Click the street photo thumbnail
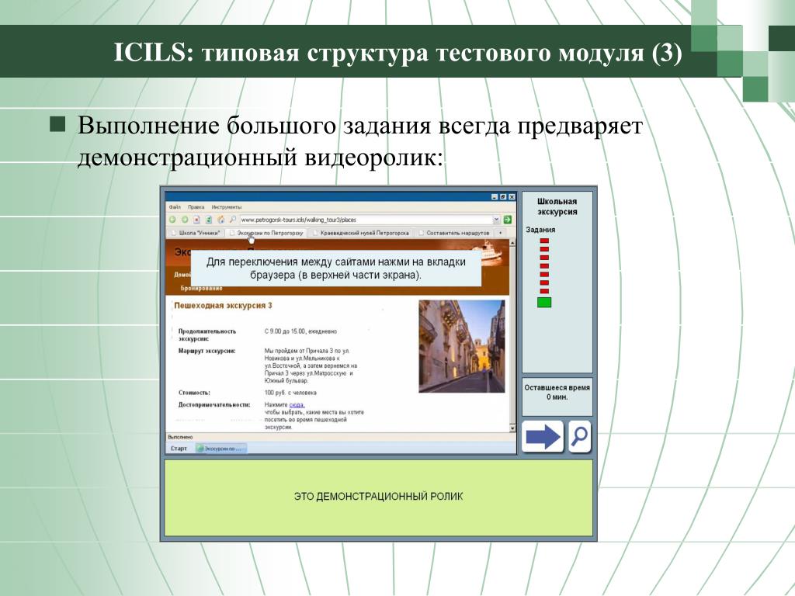This screenshot has height=596, width=795. click(x=461, y=346)
